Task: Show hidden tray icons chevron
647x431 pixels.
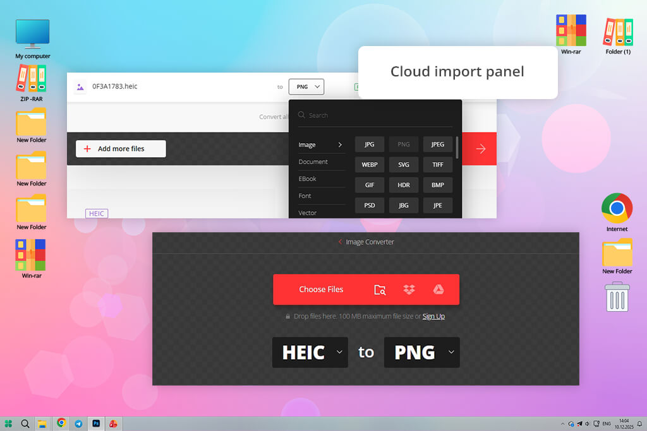Action: pyautogui.click(x=562, y=424)
